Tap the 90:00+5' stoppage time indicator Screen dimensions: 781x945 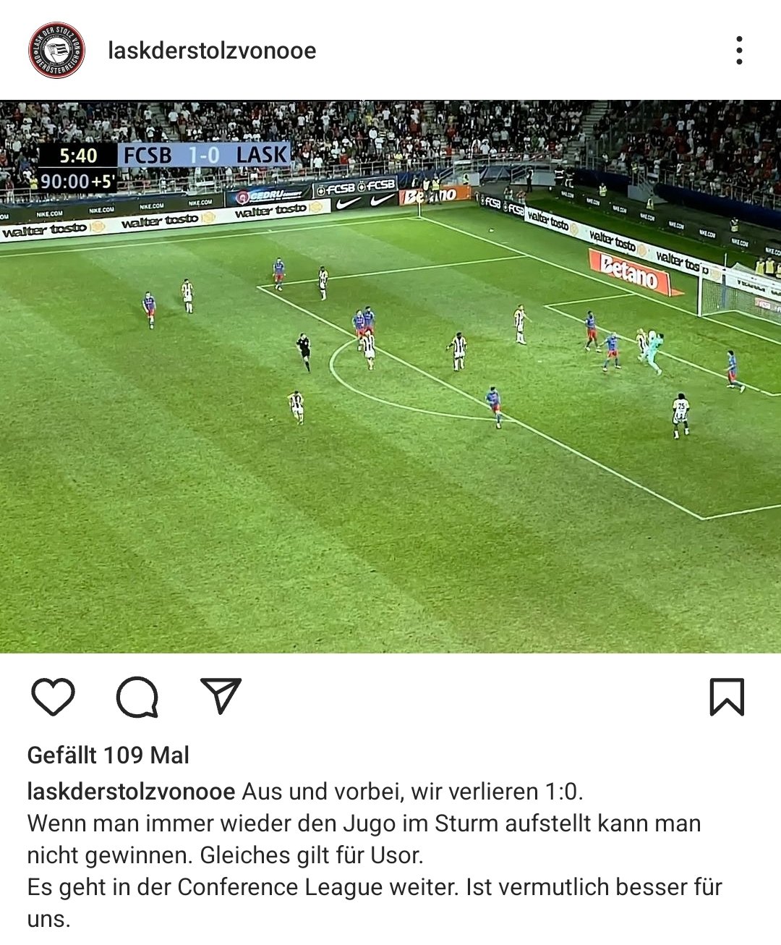[78, 181]
